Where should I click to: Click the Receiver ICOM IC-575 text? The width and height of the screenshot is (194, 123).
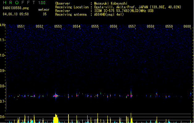click(x=124, y=11)
